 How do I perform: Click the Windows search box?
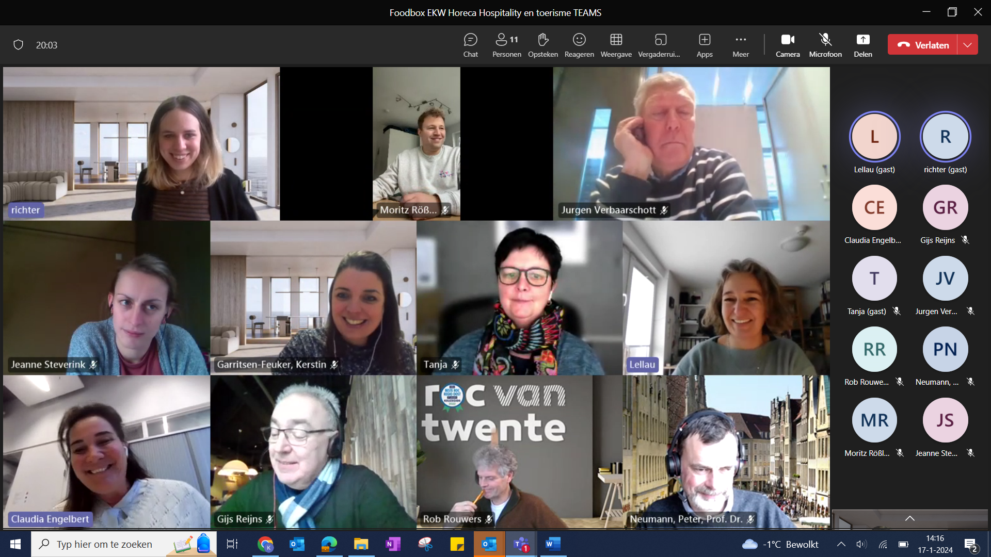104,544
